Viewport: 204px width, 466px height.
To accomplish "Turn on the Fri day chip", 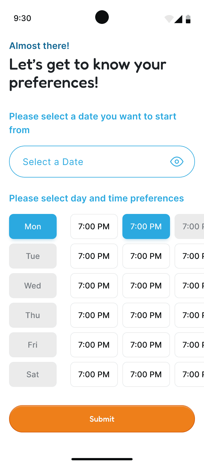I will click(x=33, y=345).
